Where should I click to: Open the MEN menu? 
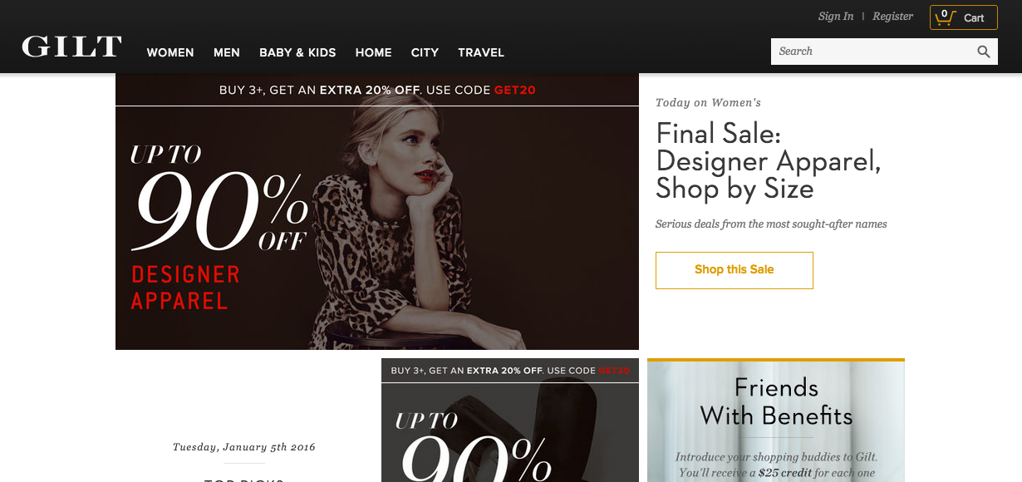click(227, 52)
